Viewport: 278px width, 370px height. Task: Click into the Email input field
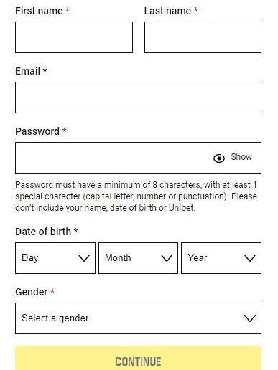pyautogui.click(x=138, y=98)
